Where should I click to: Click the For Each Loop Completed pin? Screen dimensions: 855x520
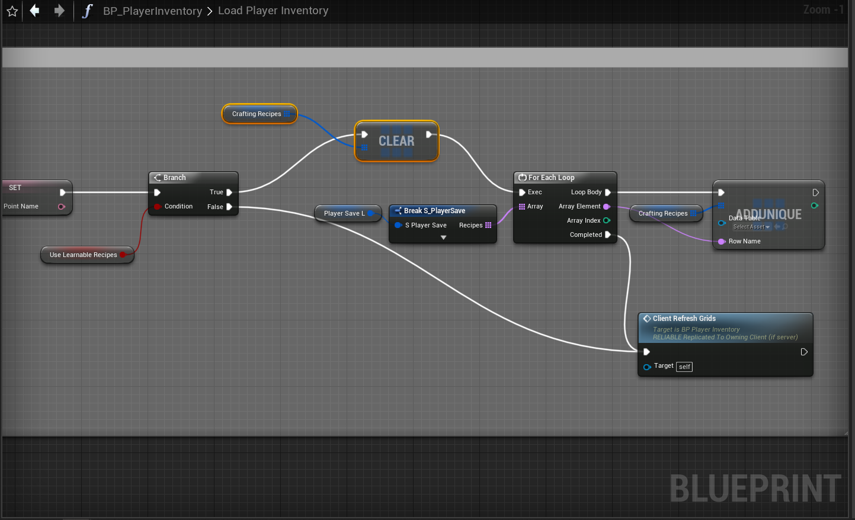pos(608,235)
